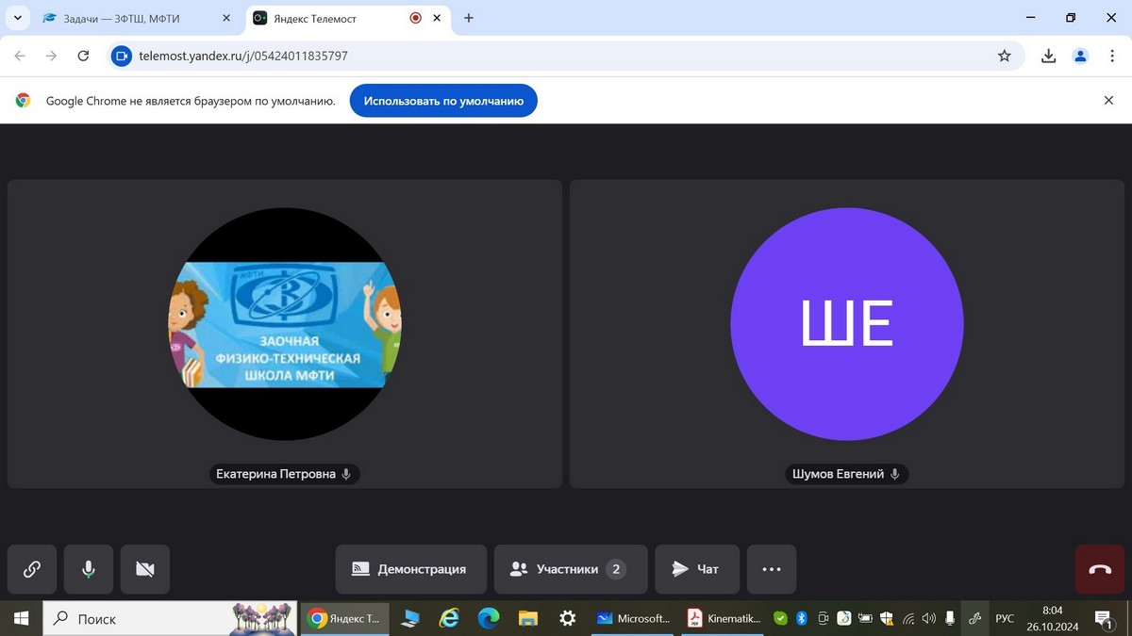Open Windows Security tray icon
The height and width of the screenshot is (636, 1132).
click(887, 618)
